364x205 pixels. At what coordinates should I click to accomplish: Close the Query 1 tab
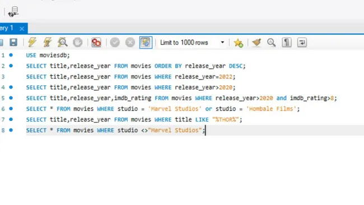22,29
